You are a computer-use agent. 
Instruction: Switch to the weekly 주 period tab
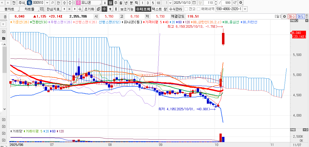click(116, 3)
